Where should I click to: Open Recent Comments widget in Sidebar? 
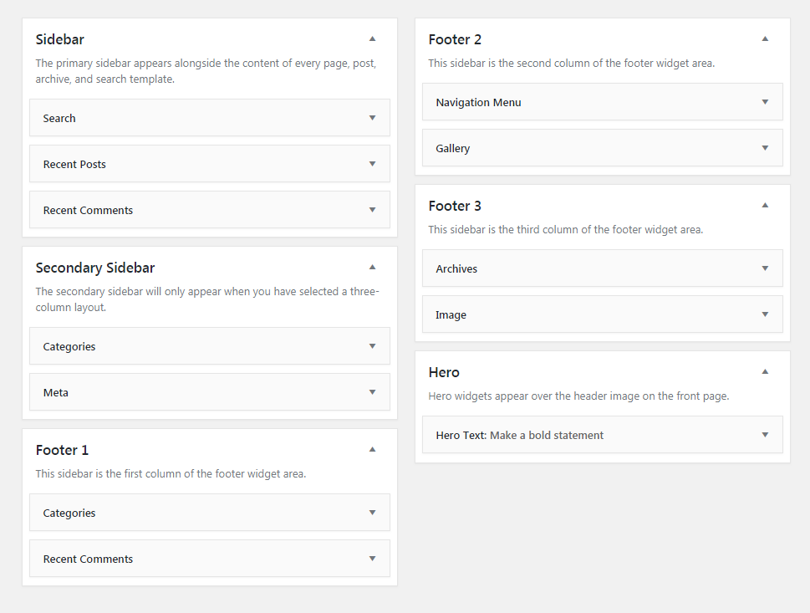click(373, 210)
